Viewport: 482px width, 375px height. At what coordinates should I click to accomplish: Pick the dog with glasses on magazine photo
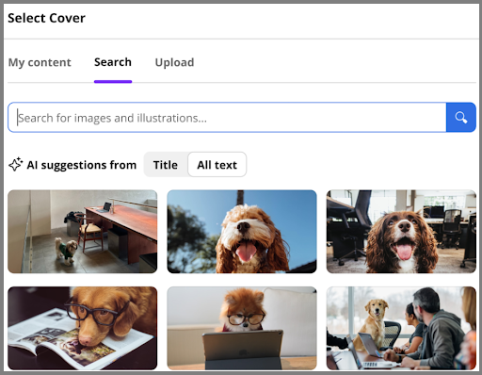tap(83, 328)
